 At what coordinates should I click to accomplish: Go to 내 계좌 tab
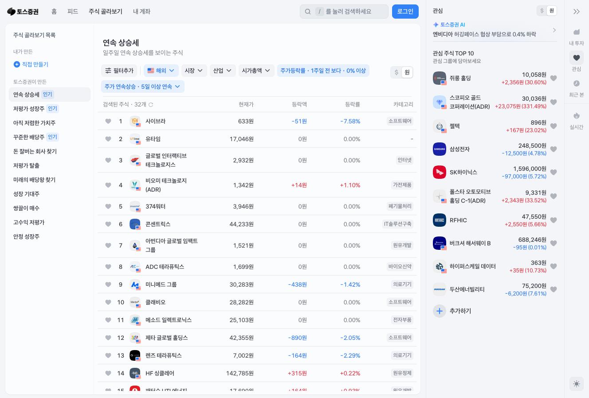(x=141, y=12)
